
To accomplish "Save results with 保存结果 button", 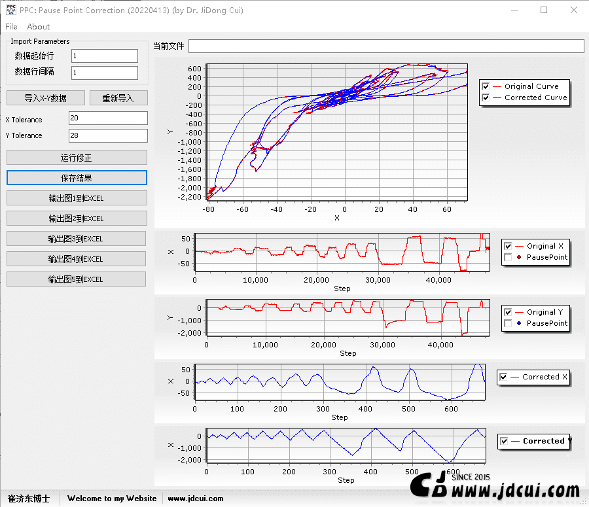I will click(77, 178).
